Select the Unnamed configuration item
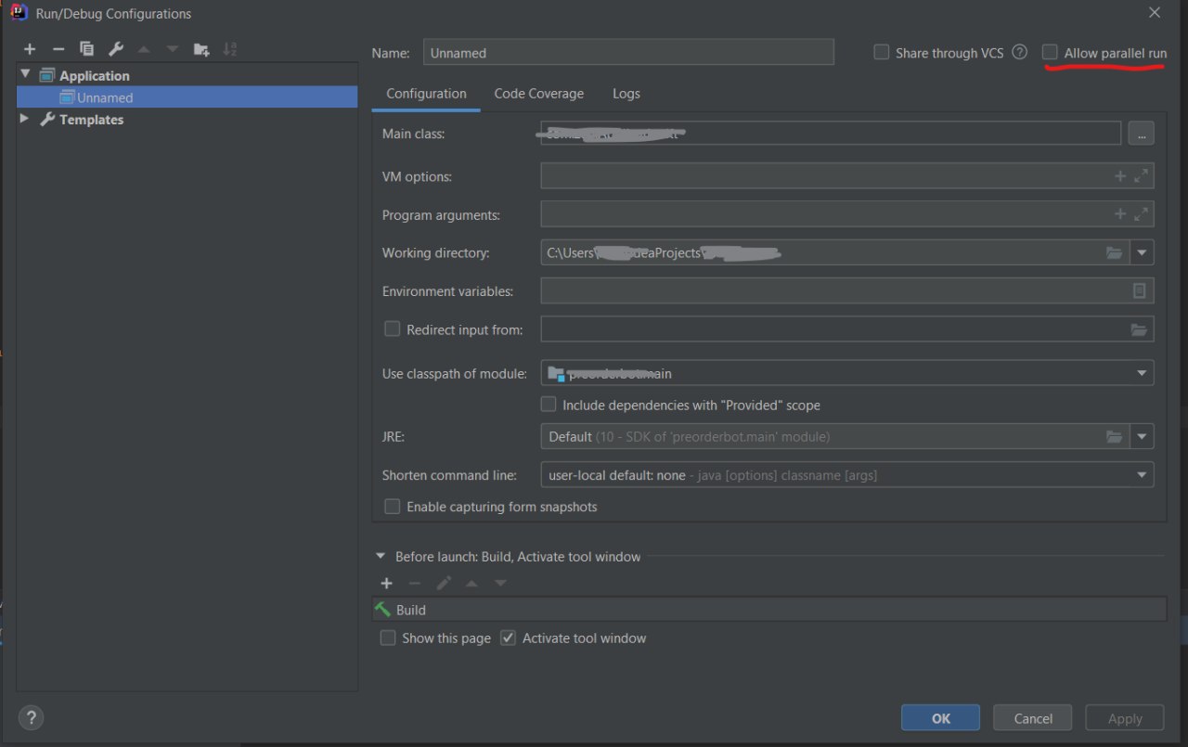 (x=187, y=97)
